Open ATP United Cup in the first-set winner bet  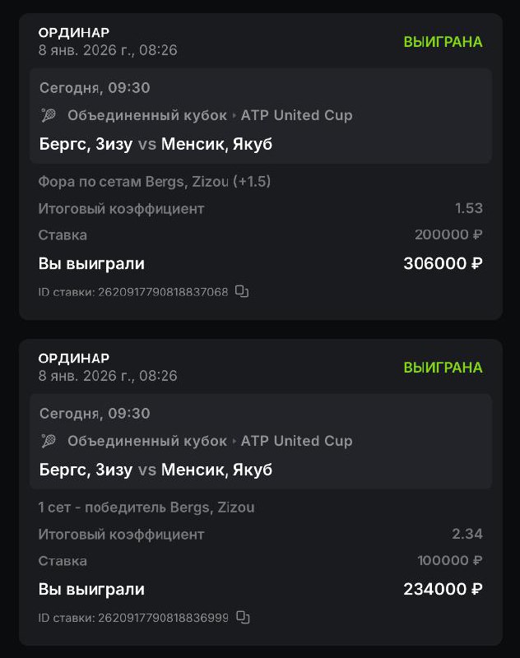coord(296,441)
